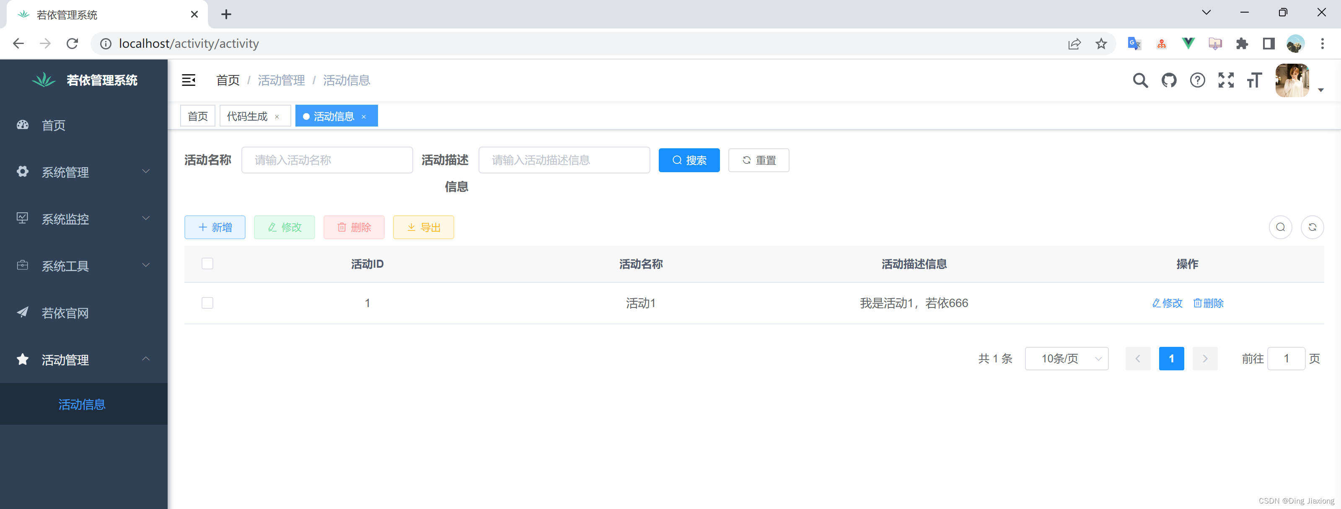This screenshot has height=509, width=1341.
Task: Hide search area with round search icon
Action: [x=1280, y=227]
